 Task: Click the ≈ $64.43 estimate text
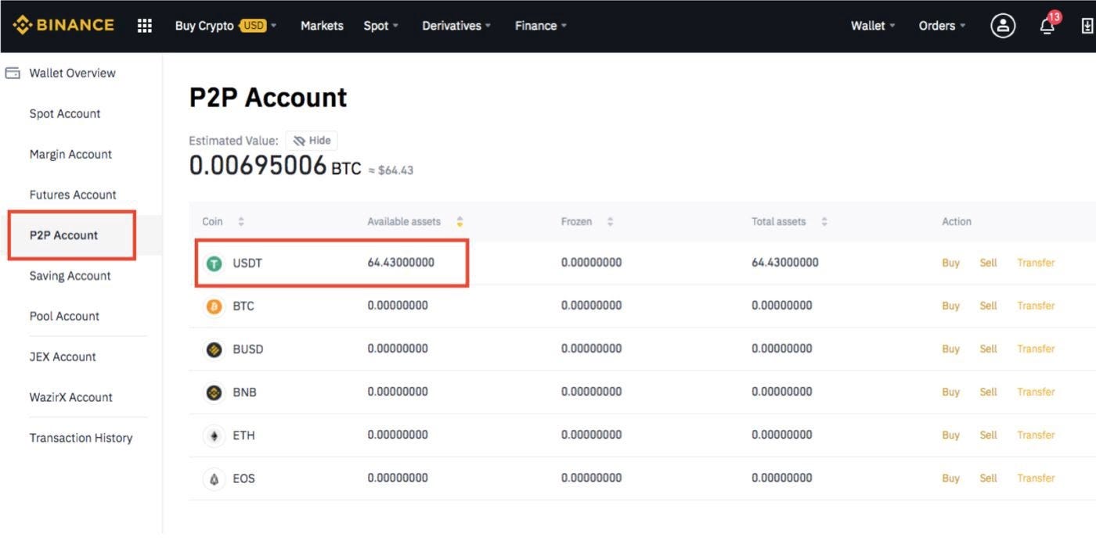[391, 170]
